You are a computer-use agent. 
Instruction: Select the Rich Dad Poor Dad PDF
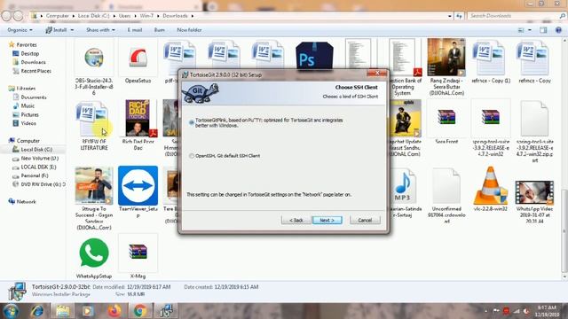point(138,118)
